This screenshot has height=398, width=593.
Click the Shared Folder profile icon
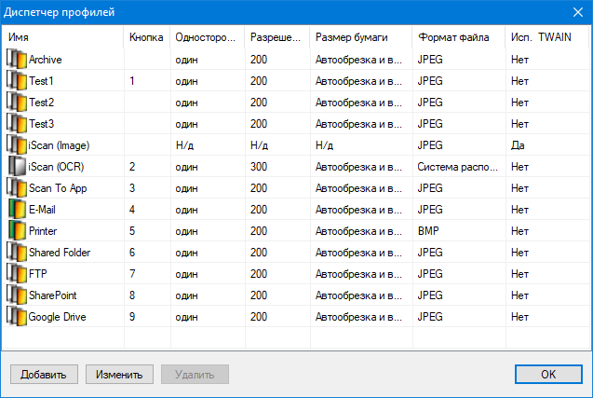(x=17, y=252)
